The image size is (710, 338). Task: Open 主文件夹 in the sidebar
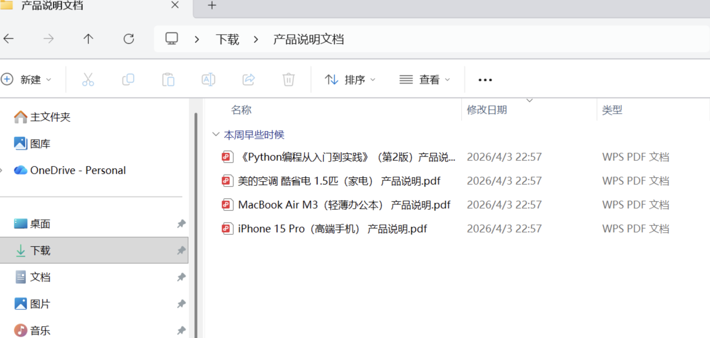click(42, 117)
